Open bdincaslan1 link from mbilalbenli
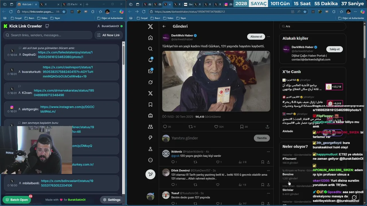This screenshot has height=206, width=367. coord(67,183)
